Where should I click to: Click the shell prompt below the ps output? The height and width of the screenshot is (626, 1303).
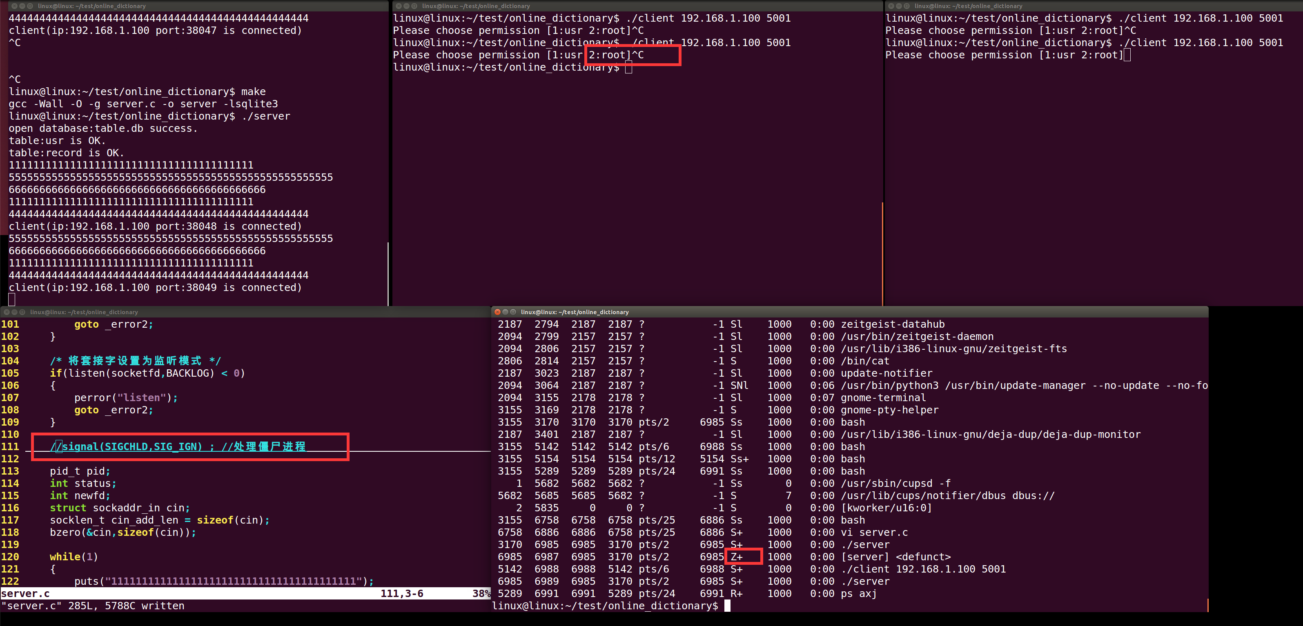[x=611, y=606]
